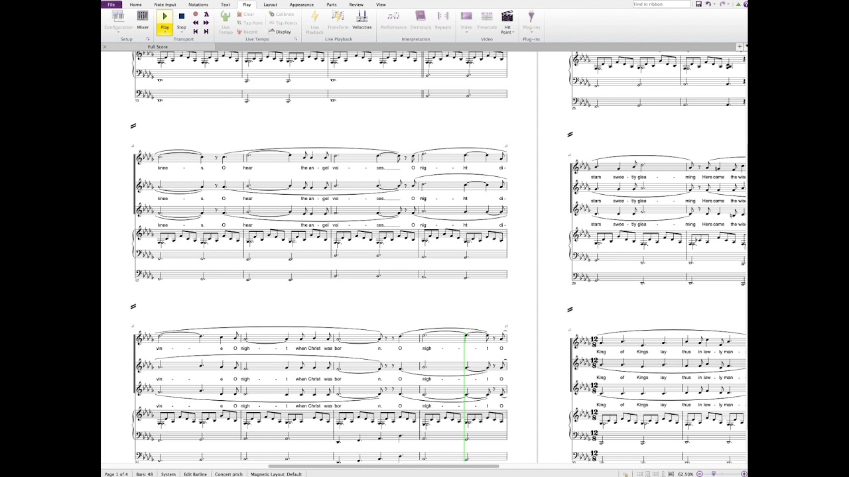Switch to the View ribbon tab
Viewport: 849px width, 477px height.
381,5
